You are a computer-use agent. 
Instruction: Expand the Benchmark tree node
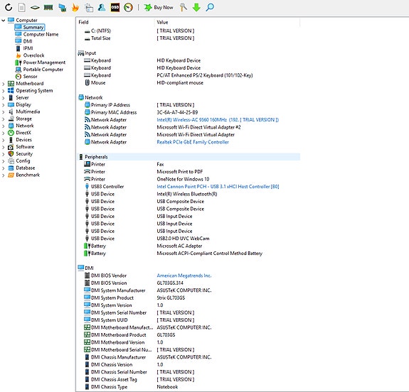coord(3,175)
